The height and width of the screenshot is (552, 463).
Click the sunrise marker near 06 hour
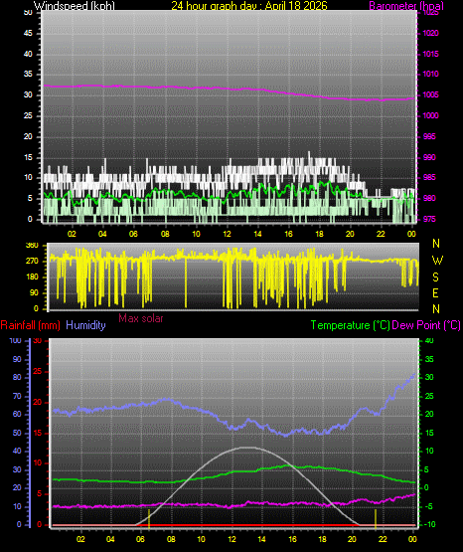(x=149, y=518)
